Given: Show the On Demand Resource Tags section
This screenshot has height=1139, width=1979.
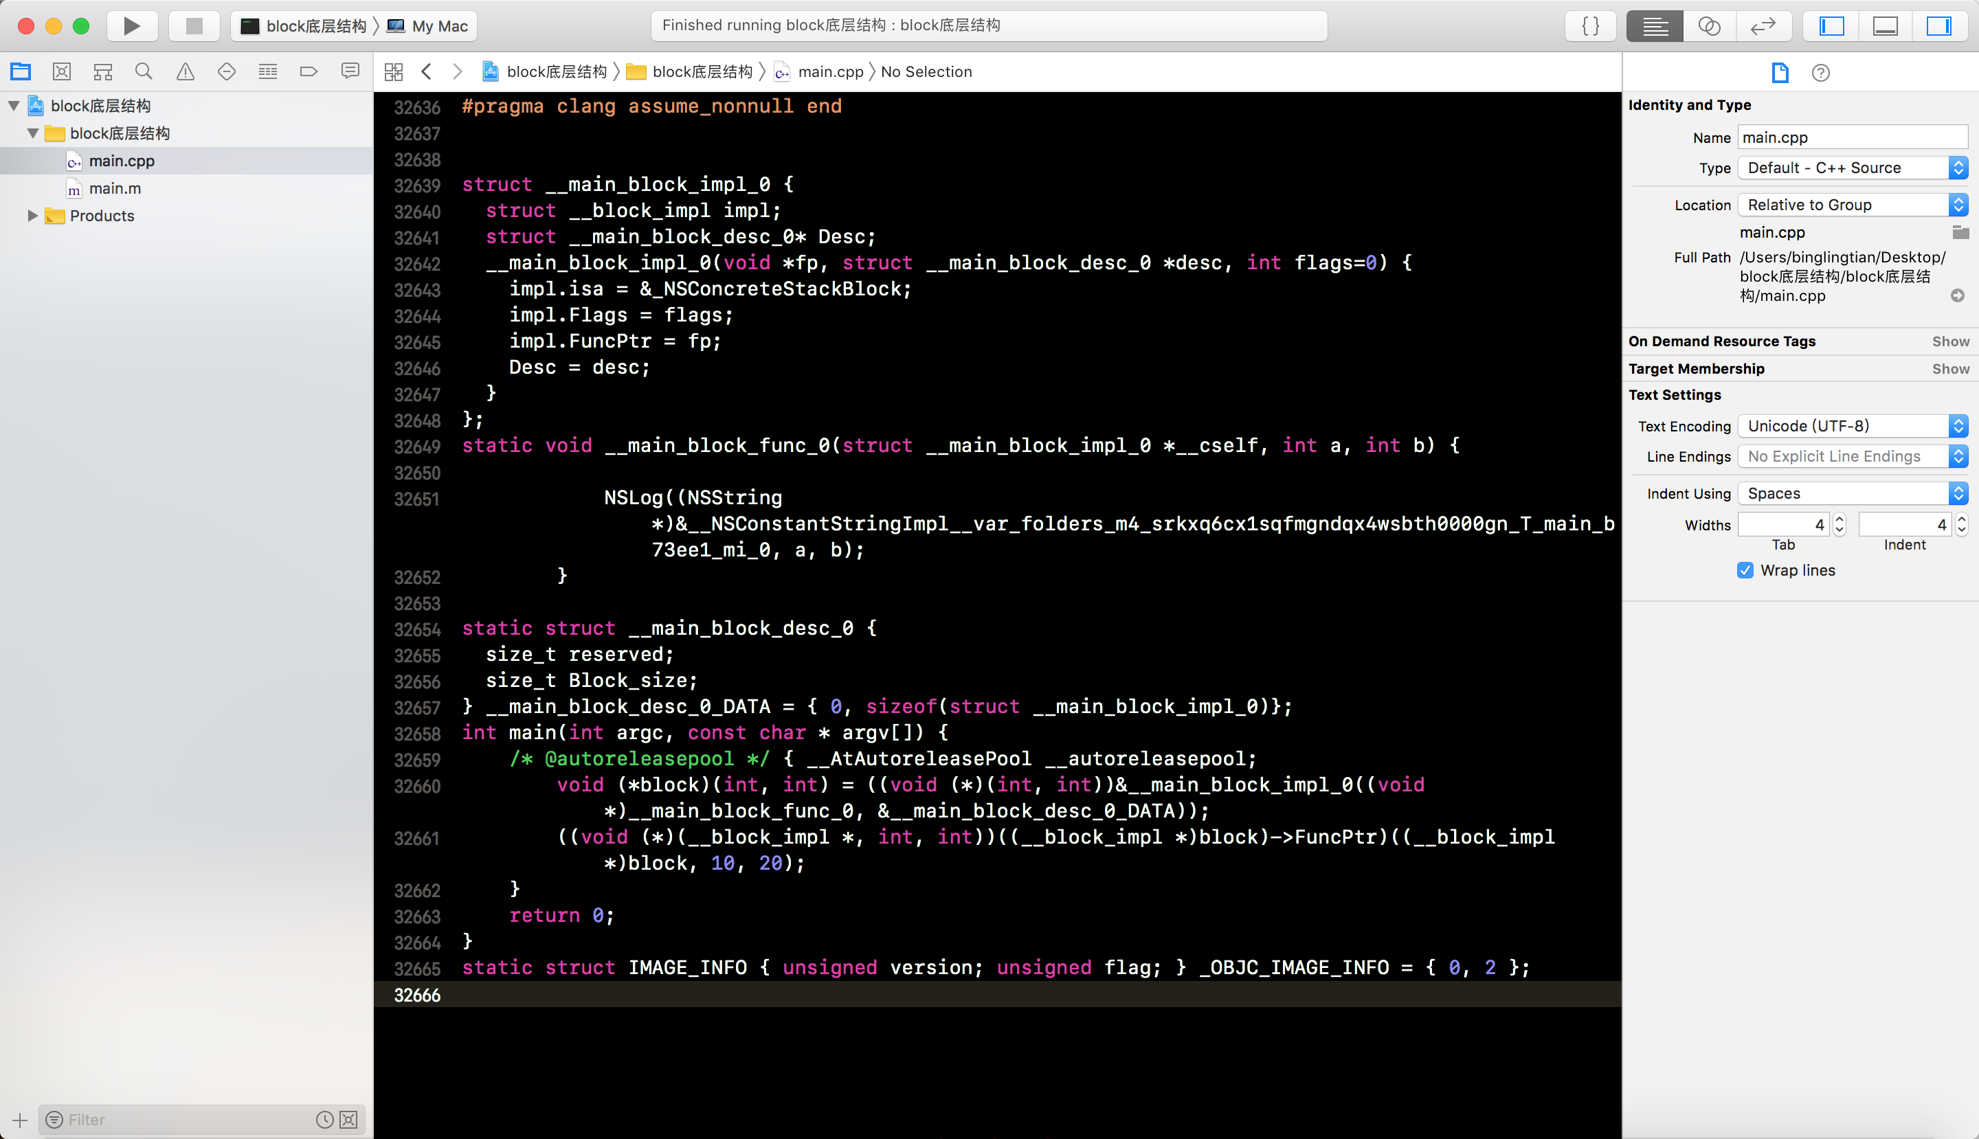Looking at the screenshot, I should pos(1950,341).
